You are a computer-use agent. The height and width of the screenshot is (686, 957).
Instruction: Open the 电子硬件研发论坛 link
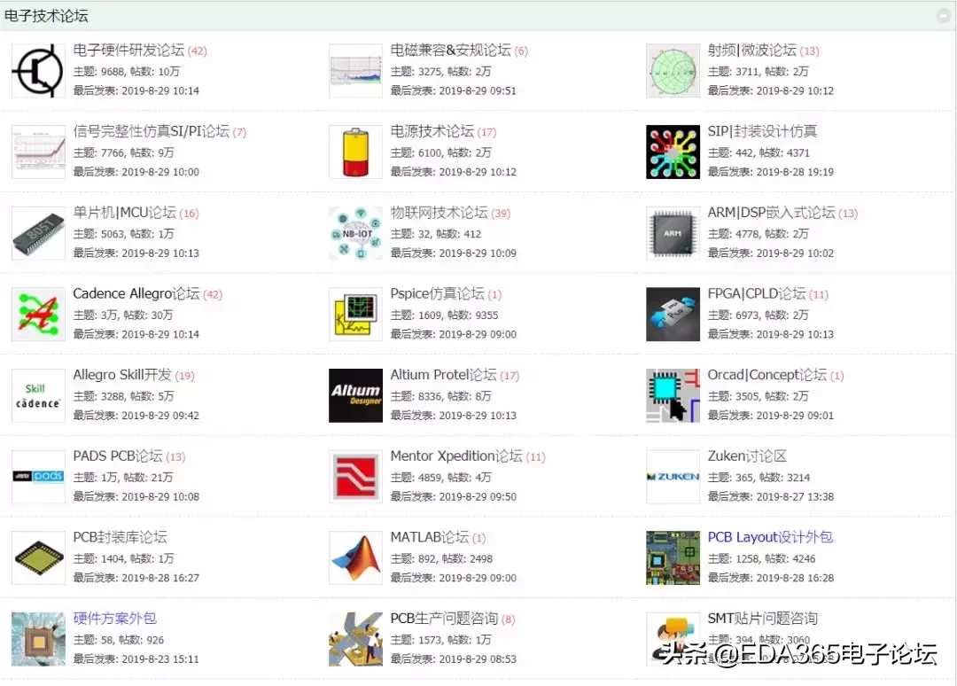coord(128,50)
